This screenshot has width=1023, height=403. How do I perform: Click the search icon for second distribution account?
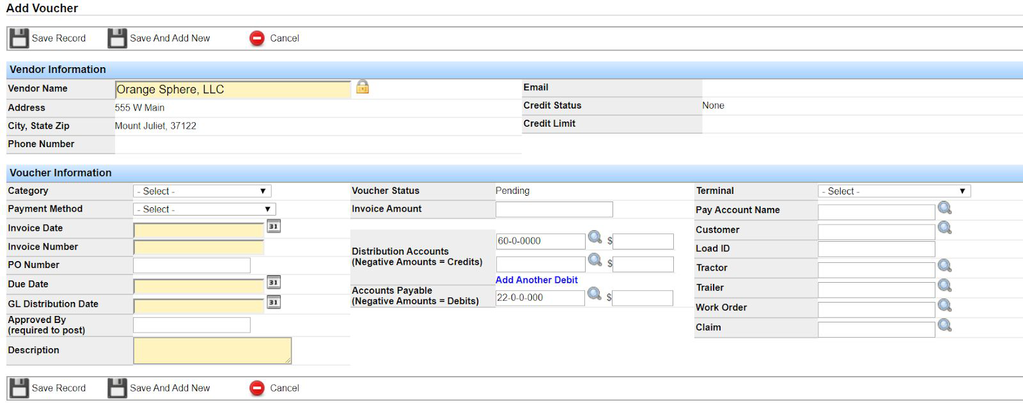(595, 260)
